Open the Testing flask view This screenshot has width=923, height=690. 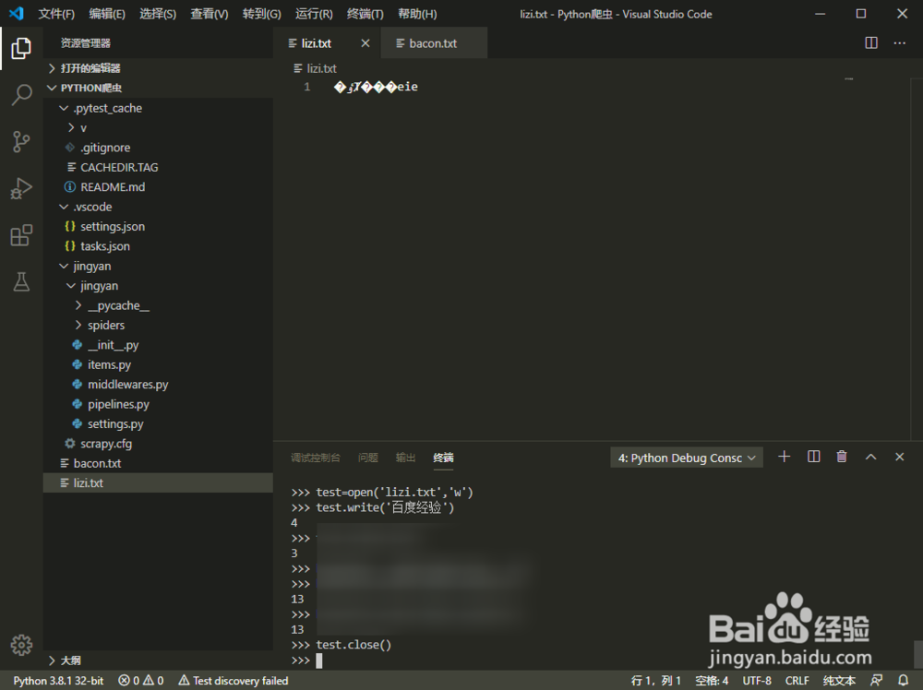[x=21, y=282]
